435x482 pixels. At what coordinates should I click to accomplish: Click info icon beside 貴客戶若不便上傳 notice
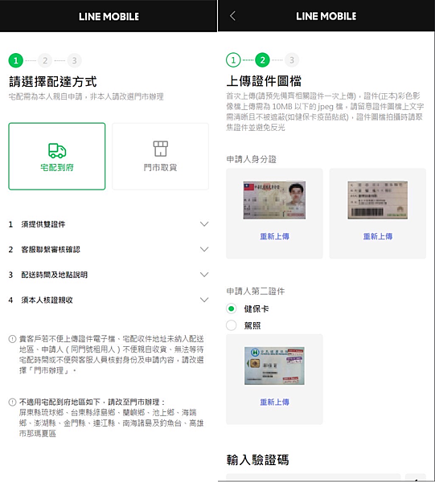point(12,339)
